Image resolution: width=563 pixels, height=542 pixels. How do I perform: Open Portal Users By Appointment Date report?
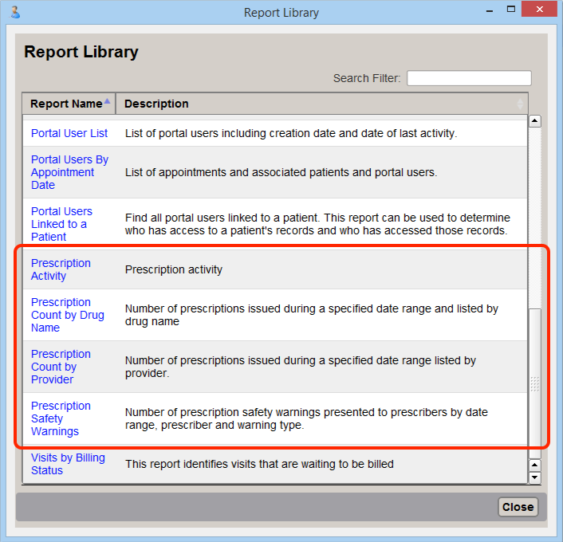69,172
